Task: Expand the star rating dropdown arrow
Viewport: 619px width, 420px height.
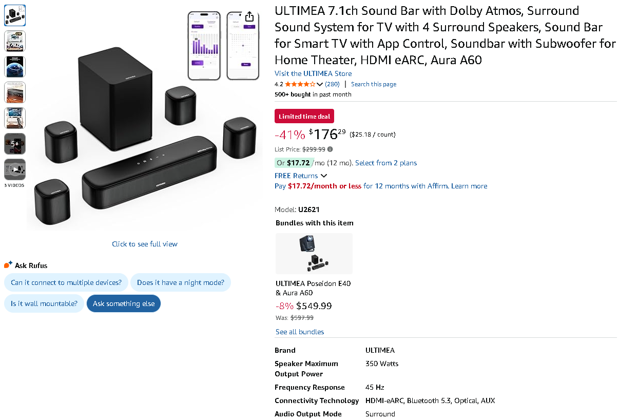Action: 320,84
